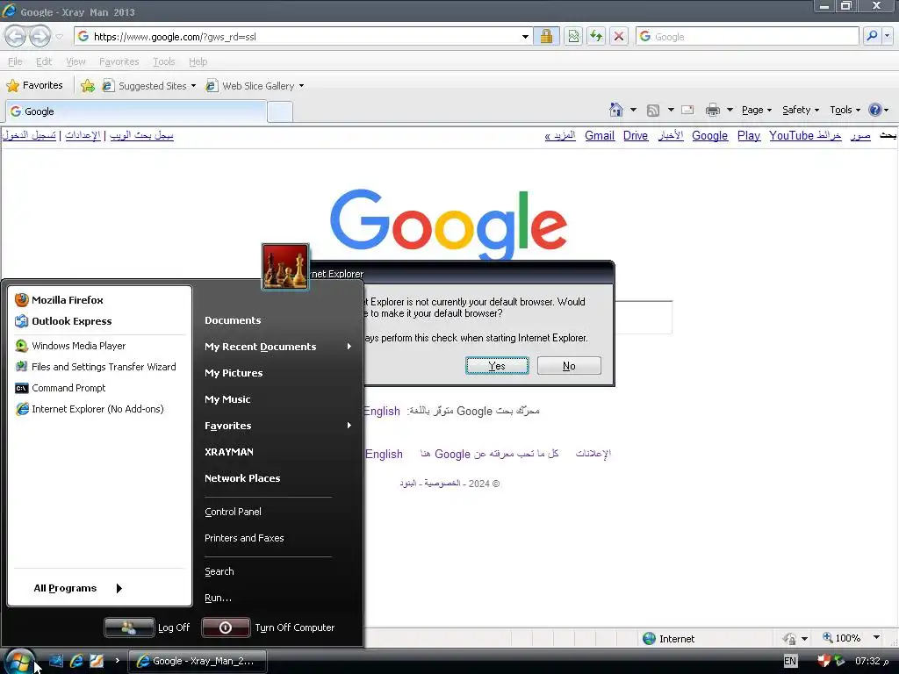Open a new blank tab
The height and width of the screenshot is (674, 899).
280,111
